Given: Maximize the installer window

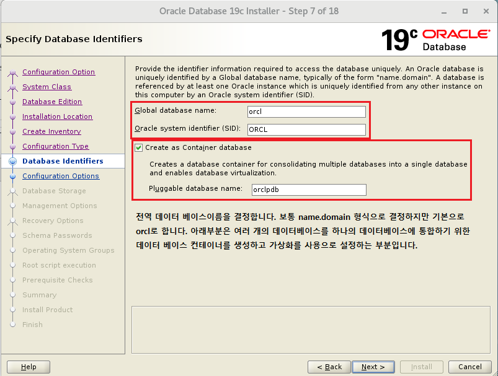Looking at the screenshot, I should [465, 11].
